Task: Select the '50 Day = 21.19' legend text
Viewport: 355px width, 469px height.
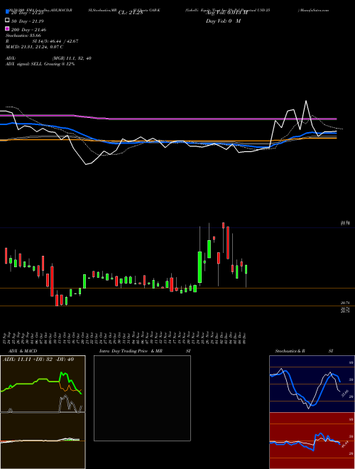Action: 27,21
